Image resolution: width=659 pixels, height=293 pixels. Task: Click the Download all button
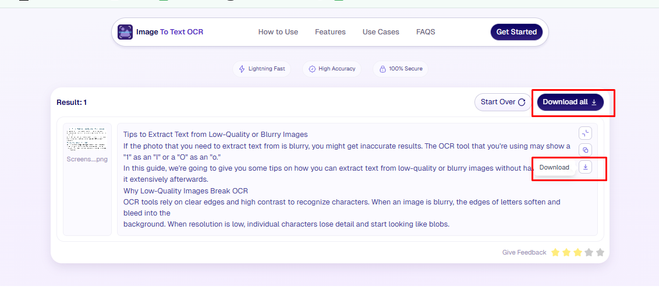coord(570,102)
